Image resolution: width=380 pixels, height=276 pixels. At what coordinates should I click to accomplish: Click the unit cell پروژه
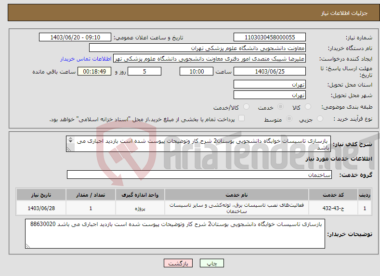click(140, 208)
